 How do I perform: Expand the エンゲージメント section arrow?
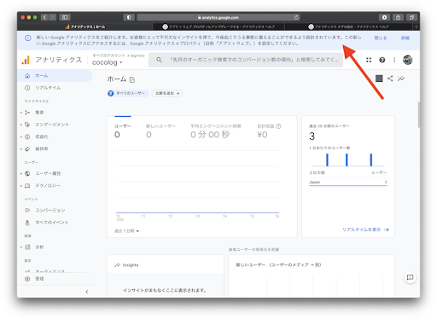click(x=21, y=125)
